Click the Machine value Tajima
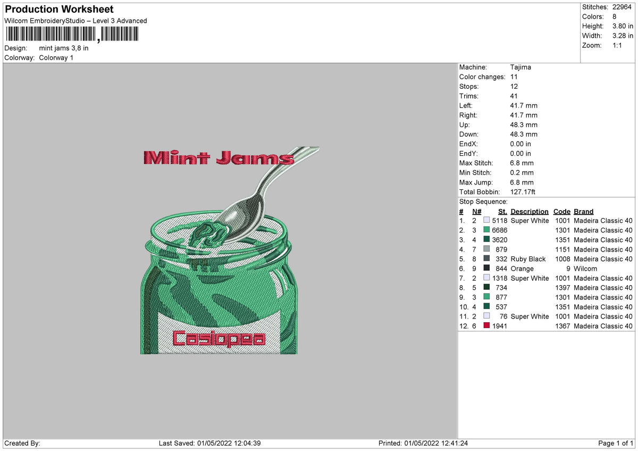The width and height of the screenshot is (638, 451). click(x=521, y=67)
